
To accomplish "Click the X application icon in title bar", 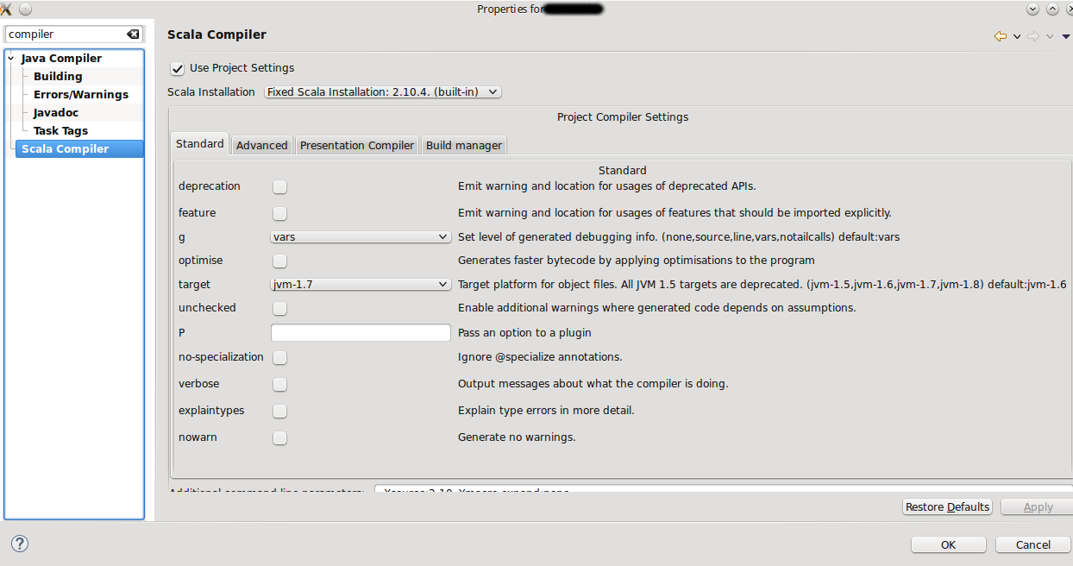I will pyautogui.click(x=5, y=9).
